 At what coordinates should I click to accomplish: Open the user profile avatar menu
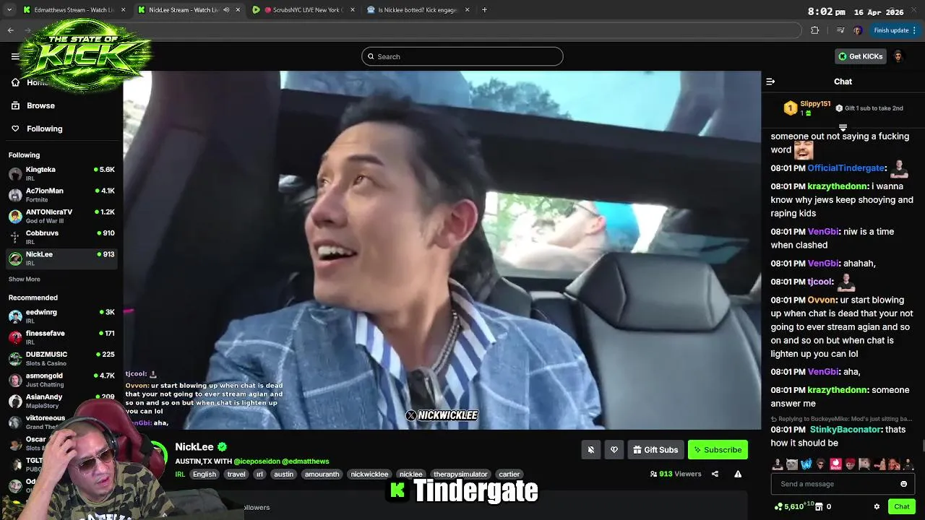click(x=898, y=56)
